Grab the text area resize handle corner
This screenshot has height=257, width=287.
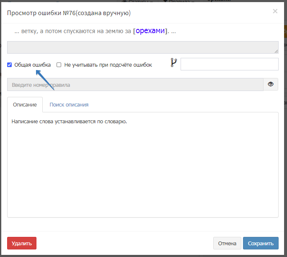[x=277, y=52]
